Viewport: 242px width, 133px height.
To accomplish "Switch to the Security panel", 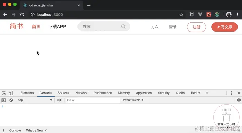I will coord(164,93).
